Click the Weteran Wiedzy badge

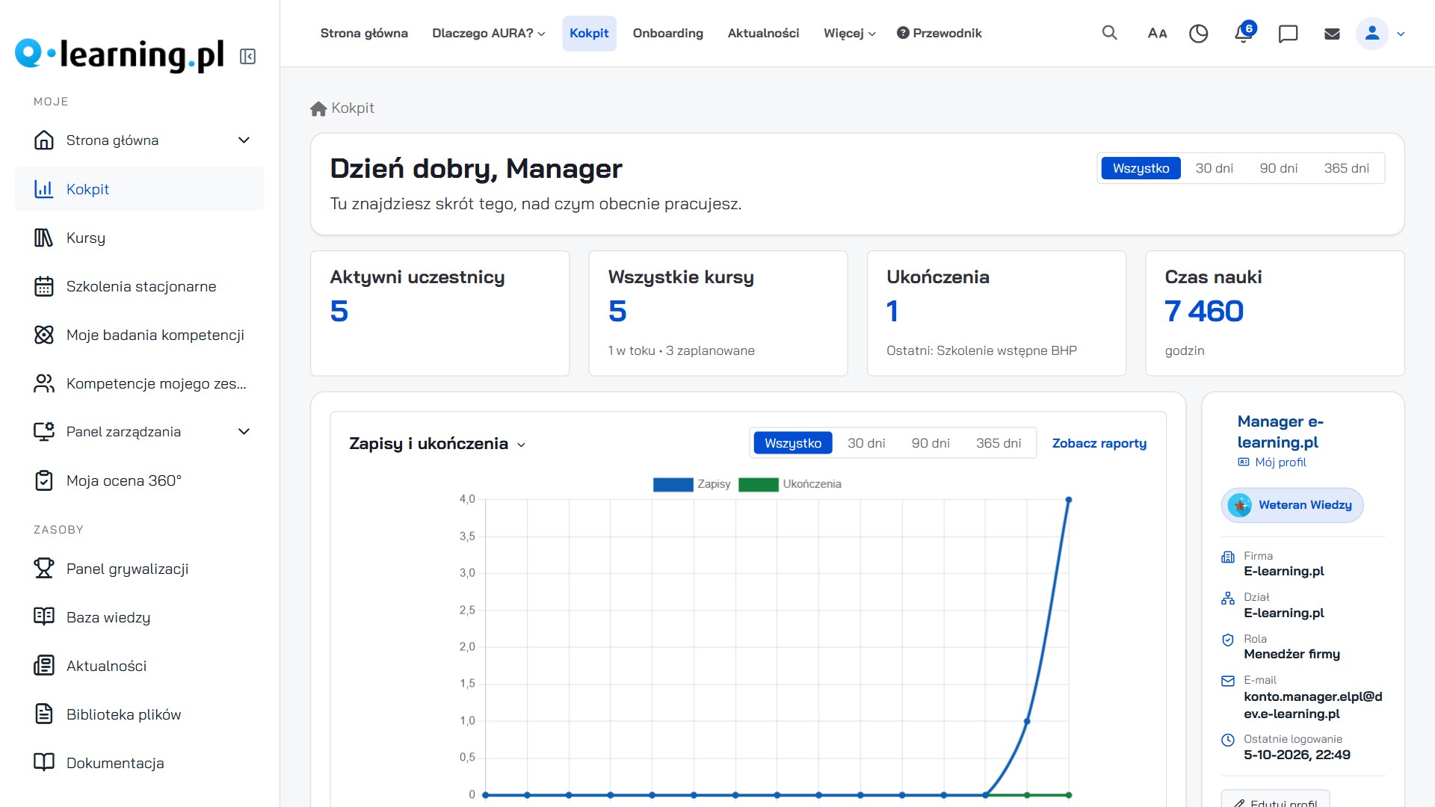[x=1292, y=505]
